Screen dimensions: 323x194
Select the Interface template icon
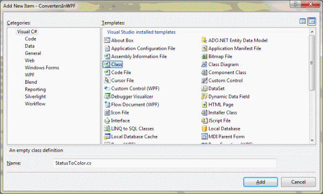tap(107, 120)
